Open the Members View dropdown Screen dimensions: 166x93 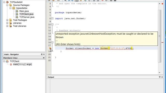click(x=44, y=58)
